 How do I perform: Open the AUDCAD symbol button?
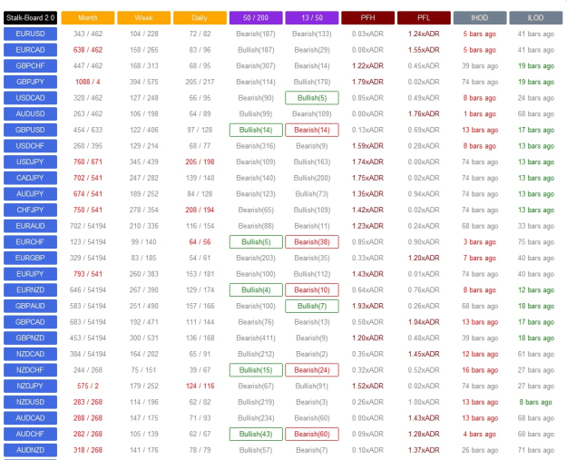pyautogui.click(x=30, y=418)
